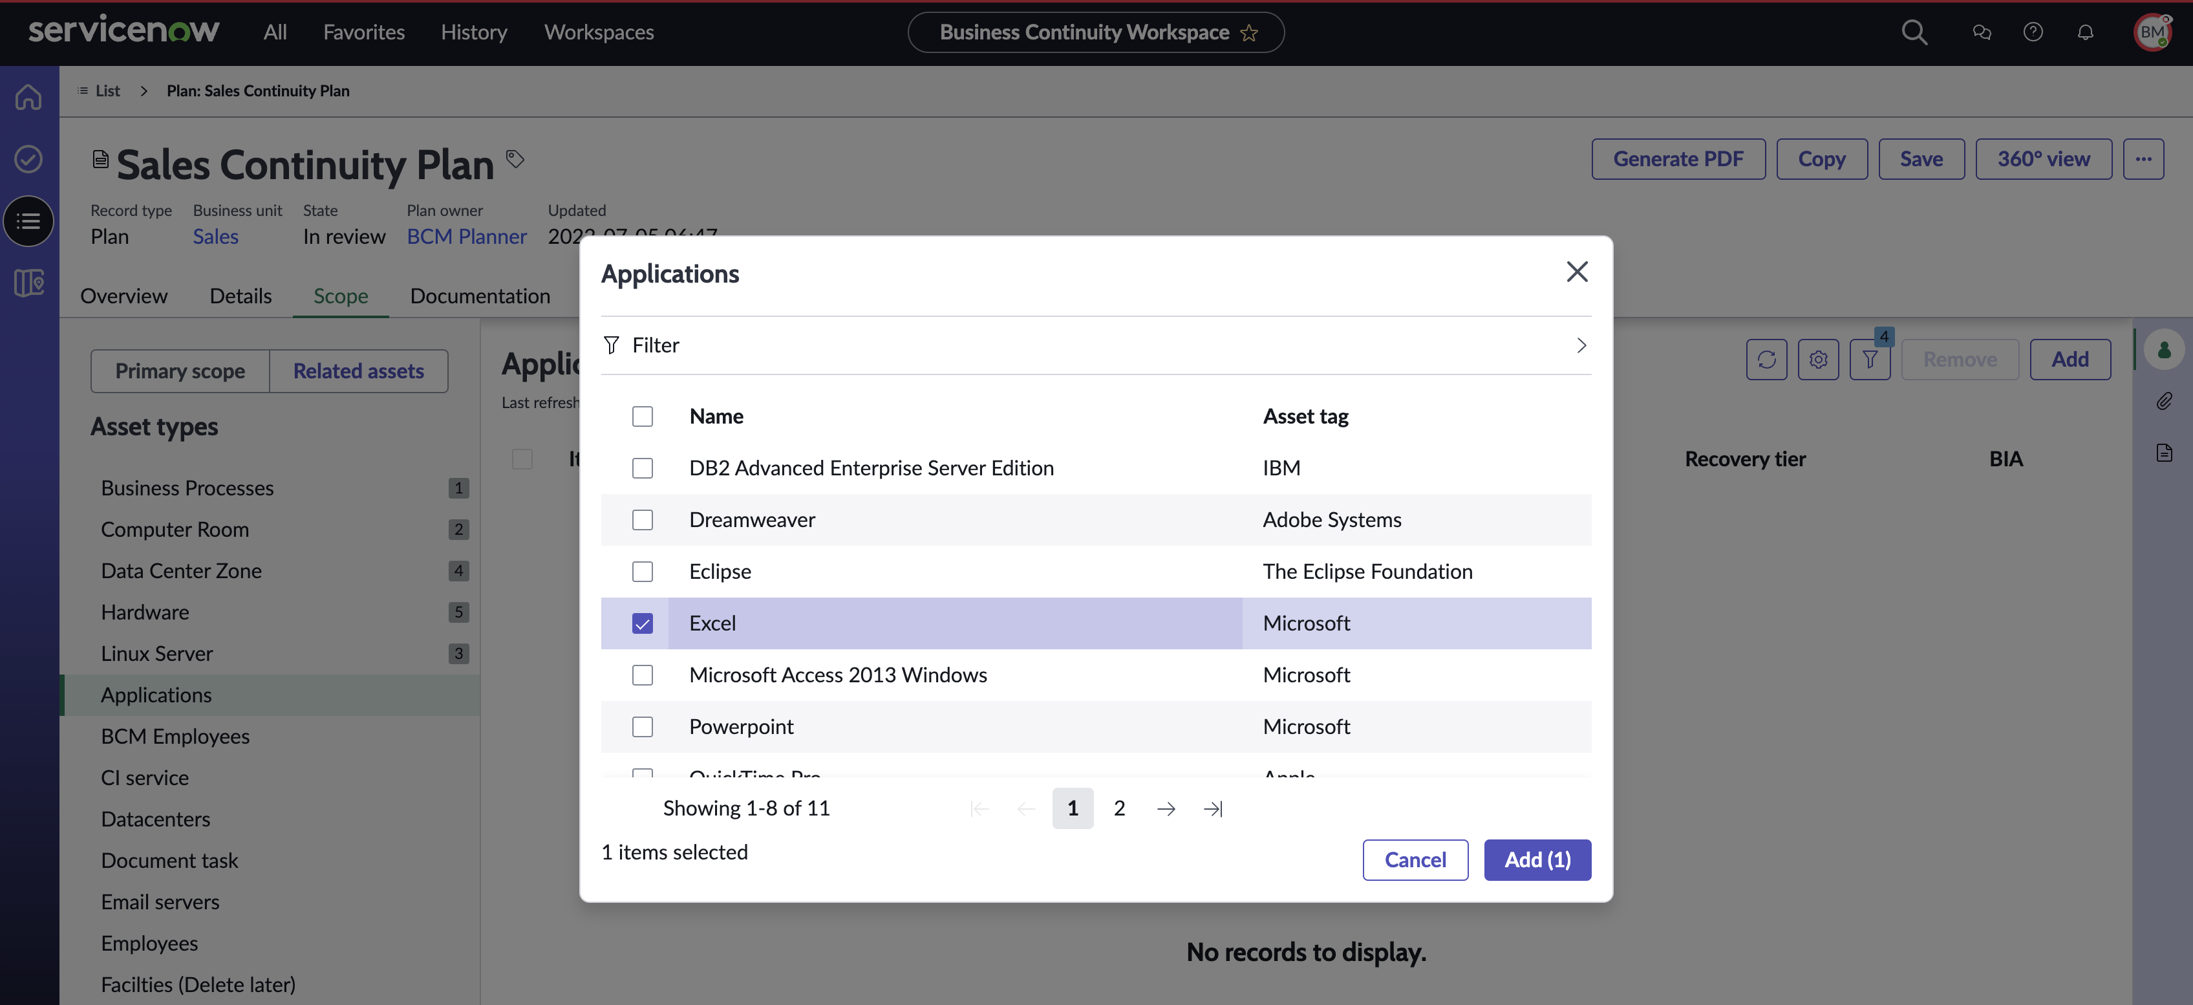This screenshot has width=2193, height=1005.
Task: Toggle the background list select-all checkbox
Action: tap(522, 459)
